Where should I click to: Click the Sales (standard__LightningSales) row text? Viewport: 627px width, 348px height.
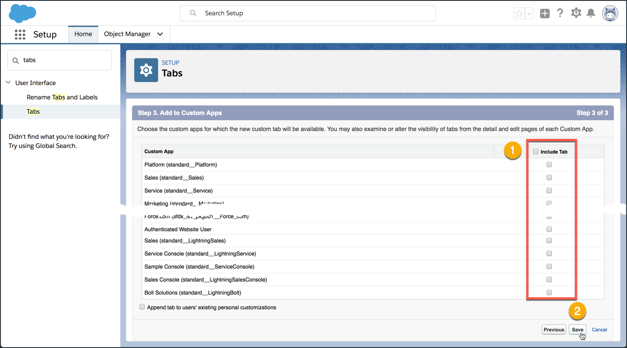(x=185, y=241)
